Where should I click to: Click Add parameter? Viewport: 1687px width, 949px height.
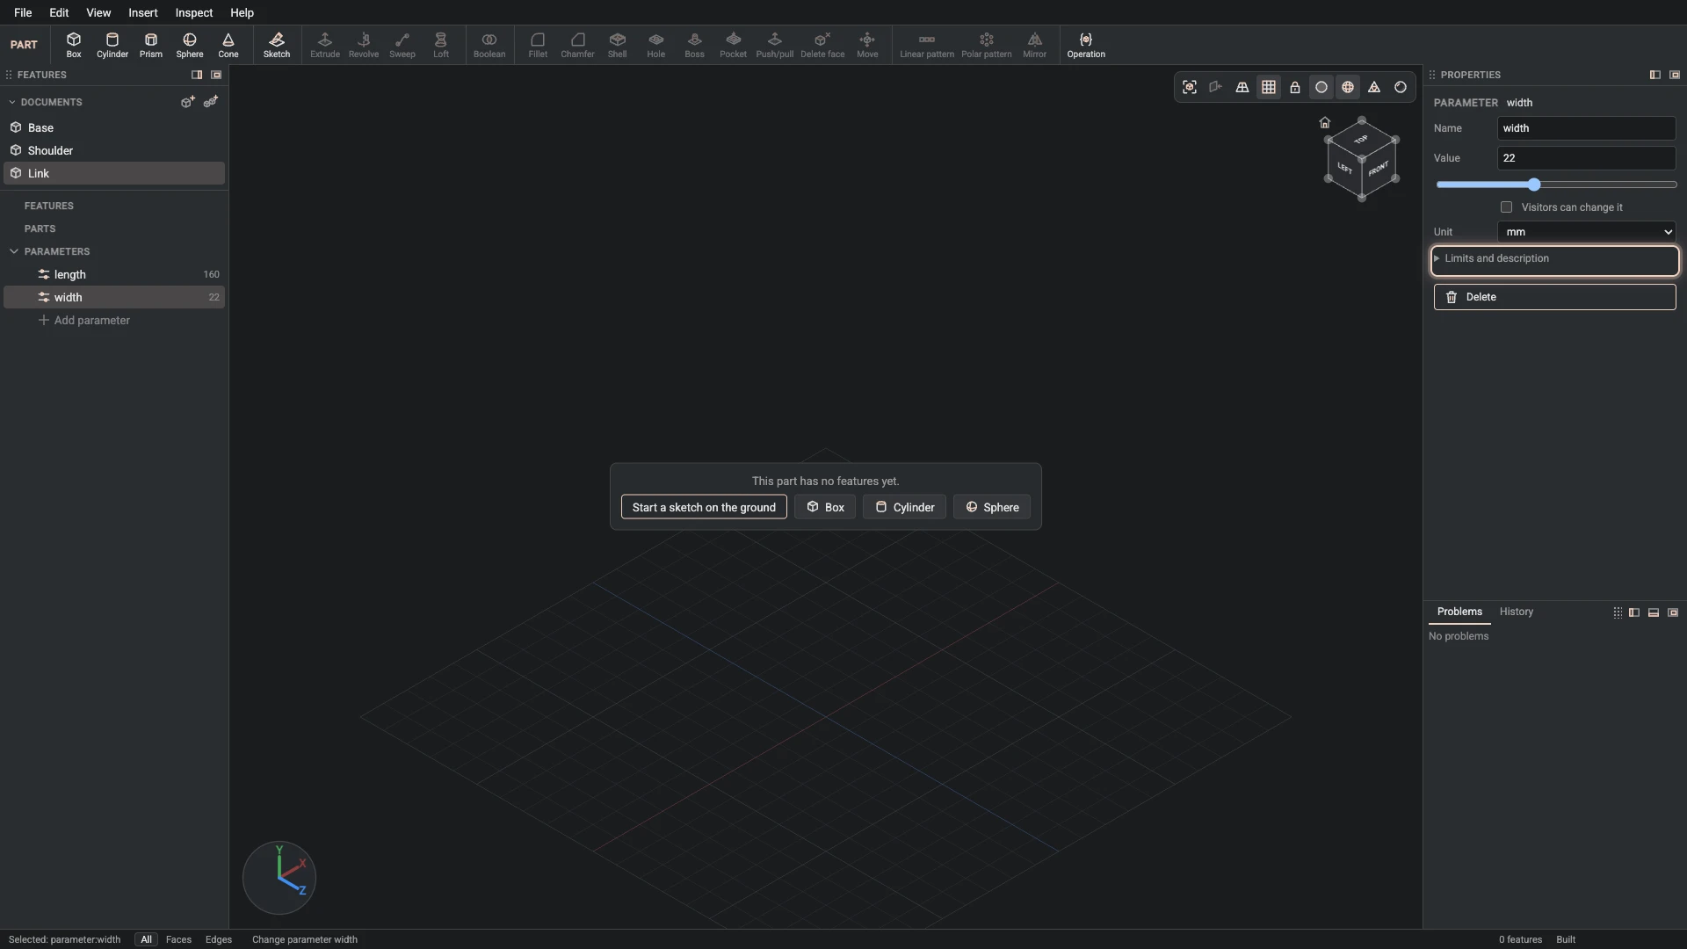tap(84, 321)
